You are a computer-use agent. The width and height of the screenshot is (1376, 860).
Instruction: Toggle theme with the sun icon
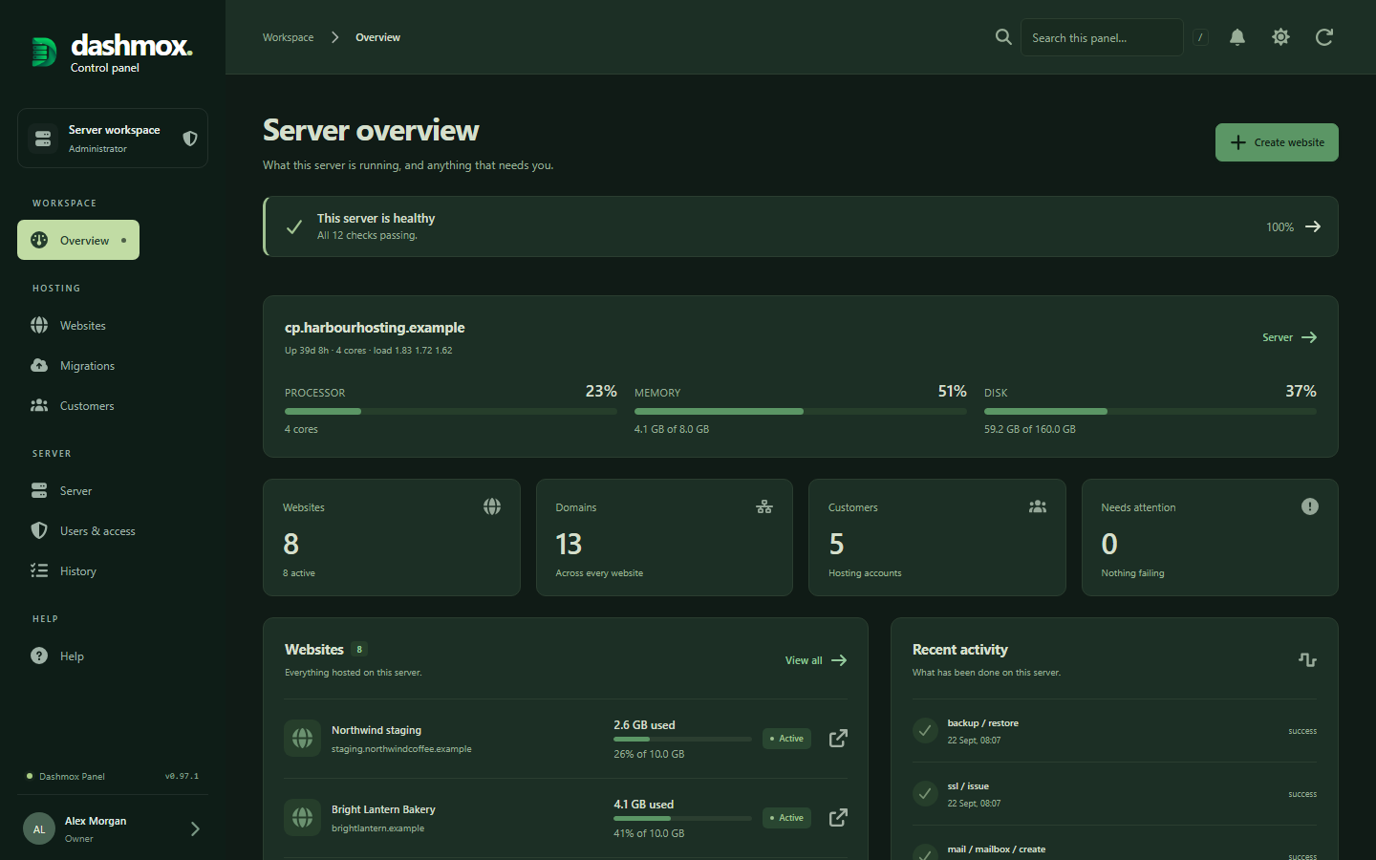(1280, 37)
